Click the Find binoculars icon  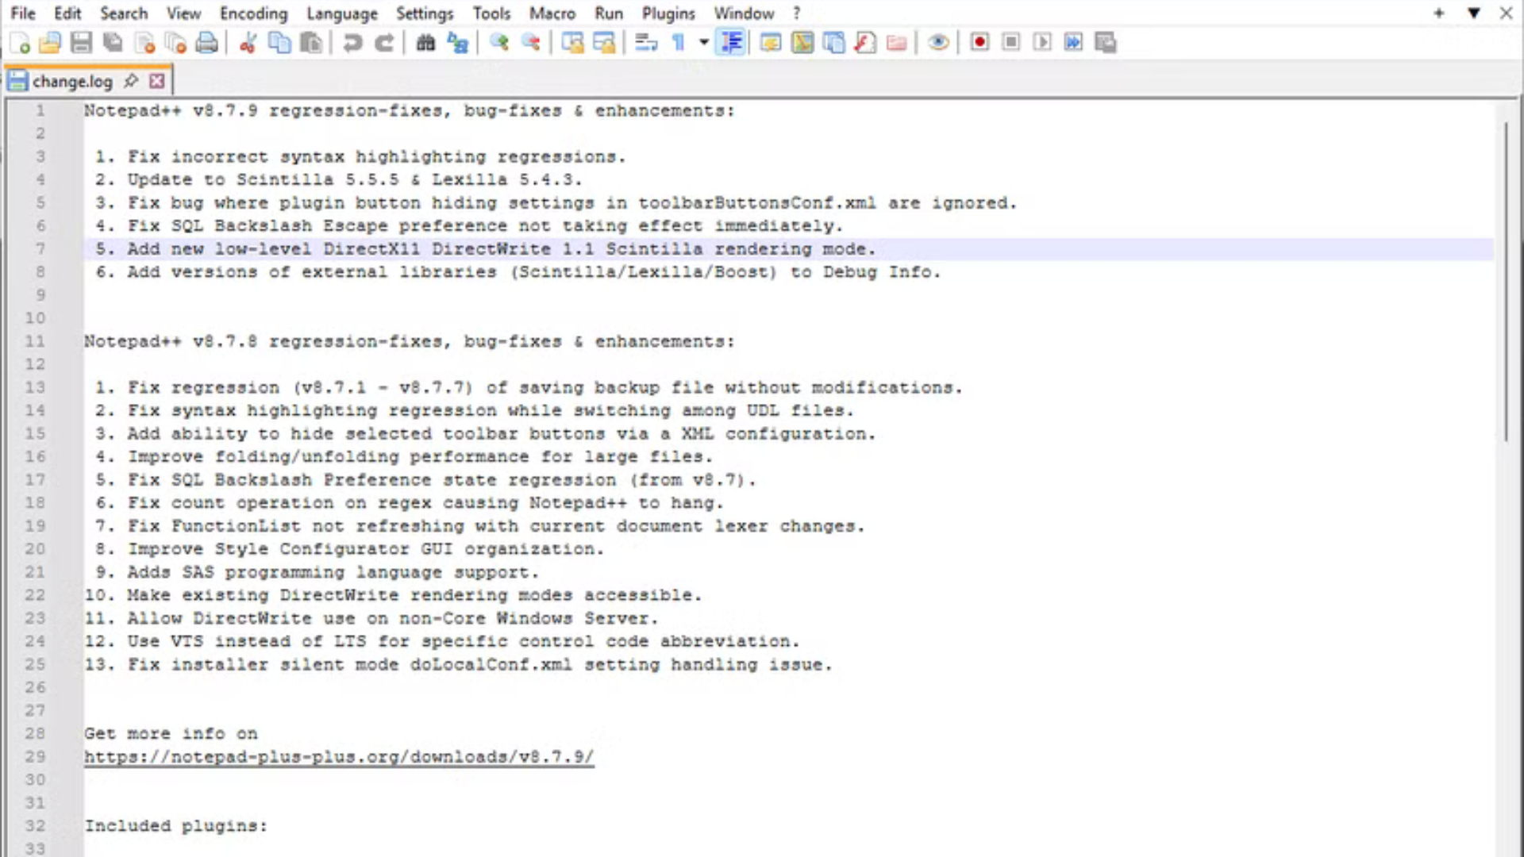(425, 43)
